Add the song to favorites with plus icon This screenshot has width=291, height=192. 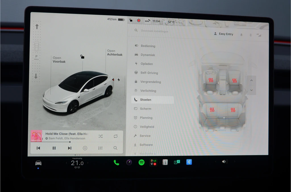[85, 148]
